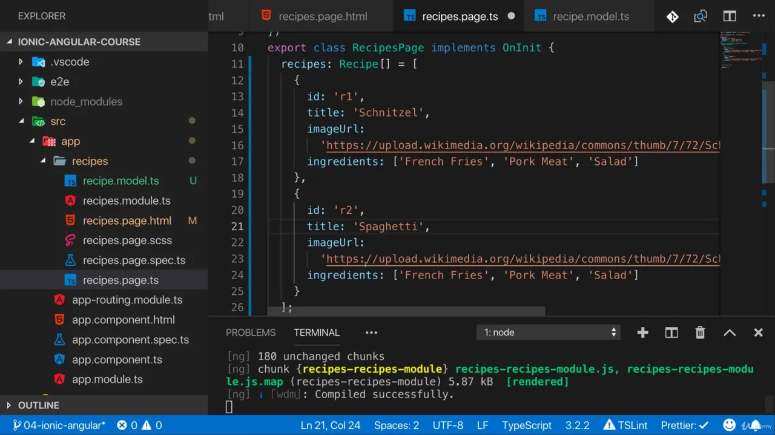
Task: Expand the e2e folder
Action: click(x=21, y=82)
